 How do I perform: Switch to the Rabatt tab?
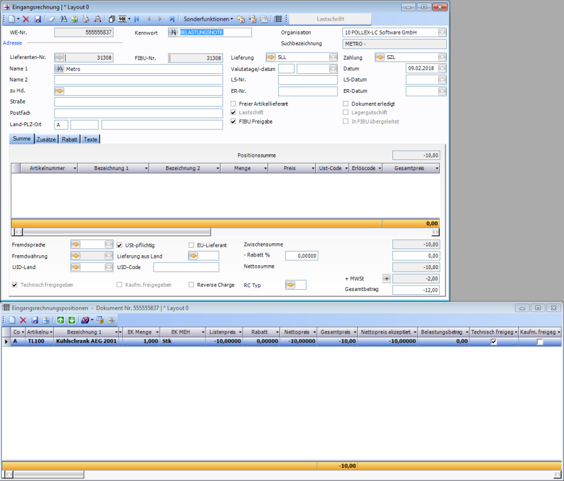(70, 139)
